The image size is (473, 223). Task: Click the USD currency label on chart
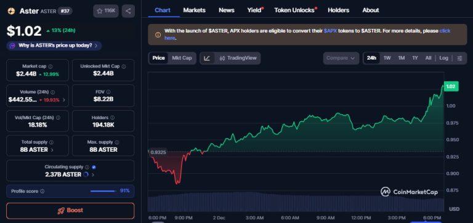(x=454, y=209)
